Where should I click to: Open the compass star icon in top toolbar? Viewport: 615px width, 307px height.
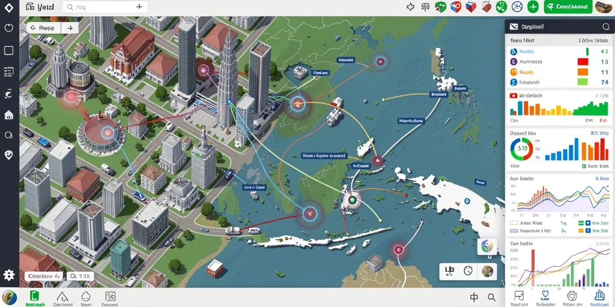tap(411, 7)
